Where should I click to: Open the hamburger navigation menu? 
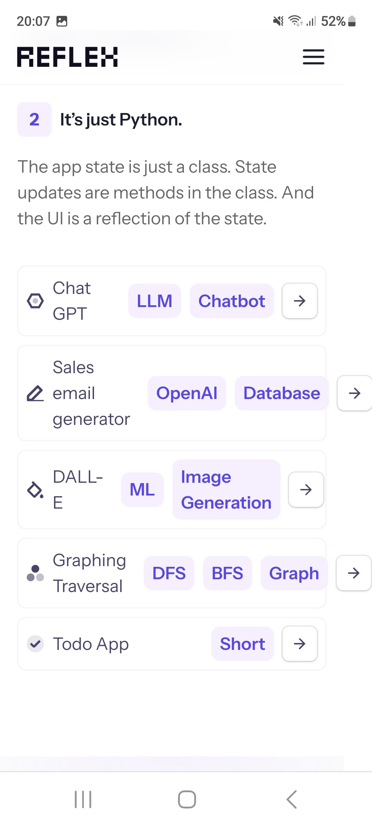coord(313,57)
